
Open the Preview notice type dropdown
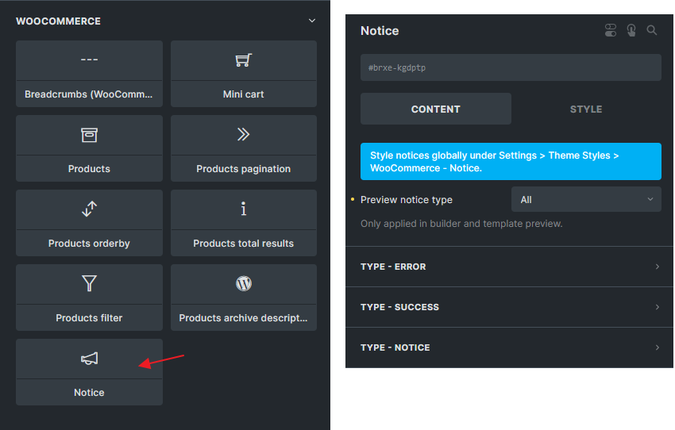pyautogui.click(x=586, y=200)
